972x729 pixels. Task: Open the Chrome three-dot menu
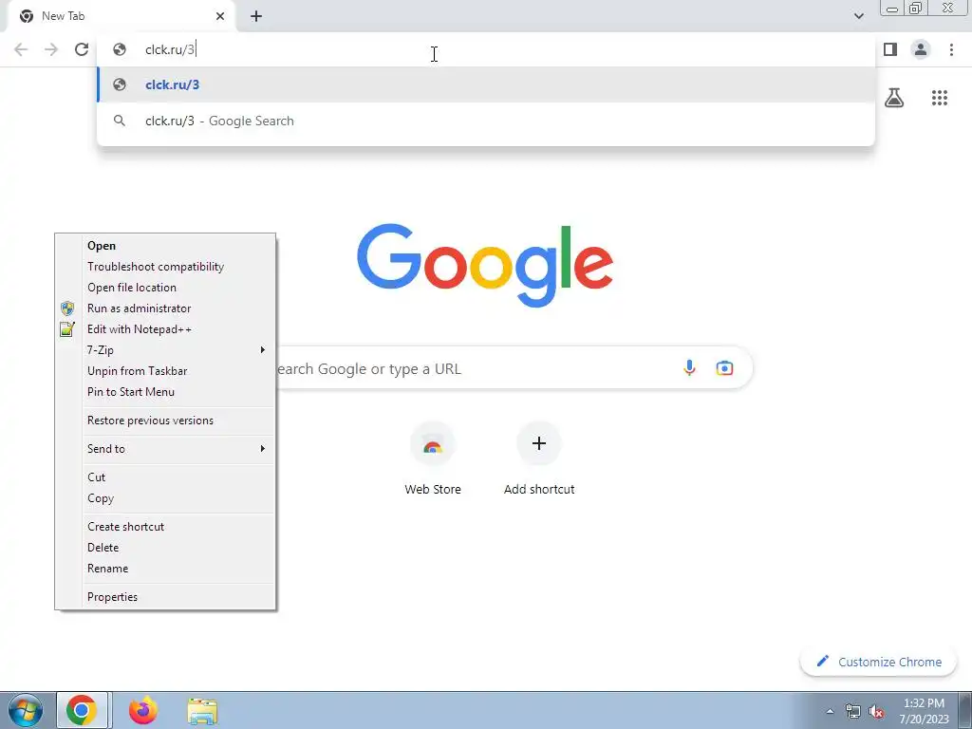951,49
